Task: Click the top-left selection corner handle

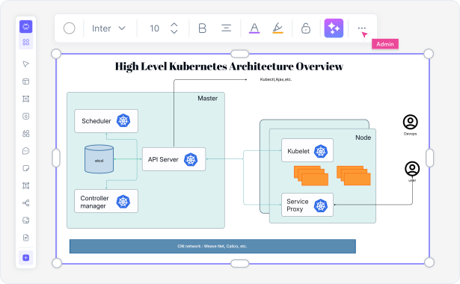Action: point(56,54)
